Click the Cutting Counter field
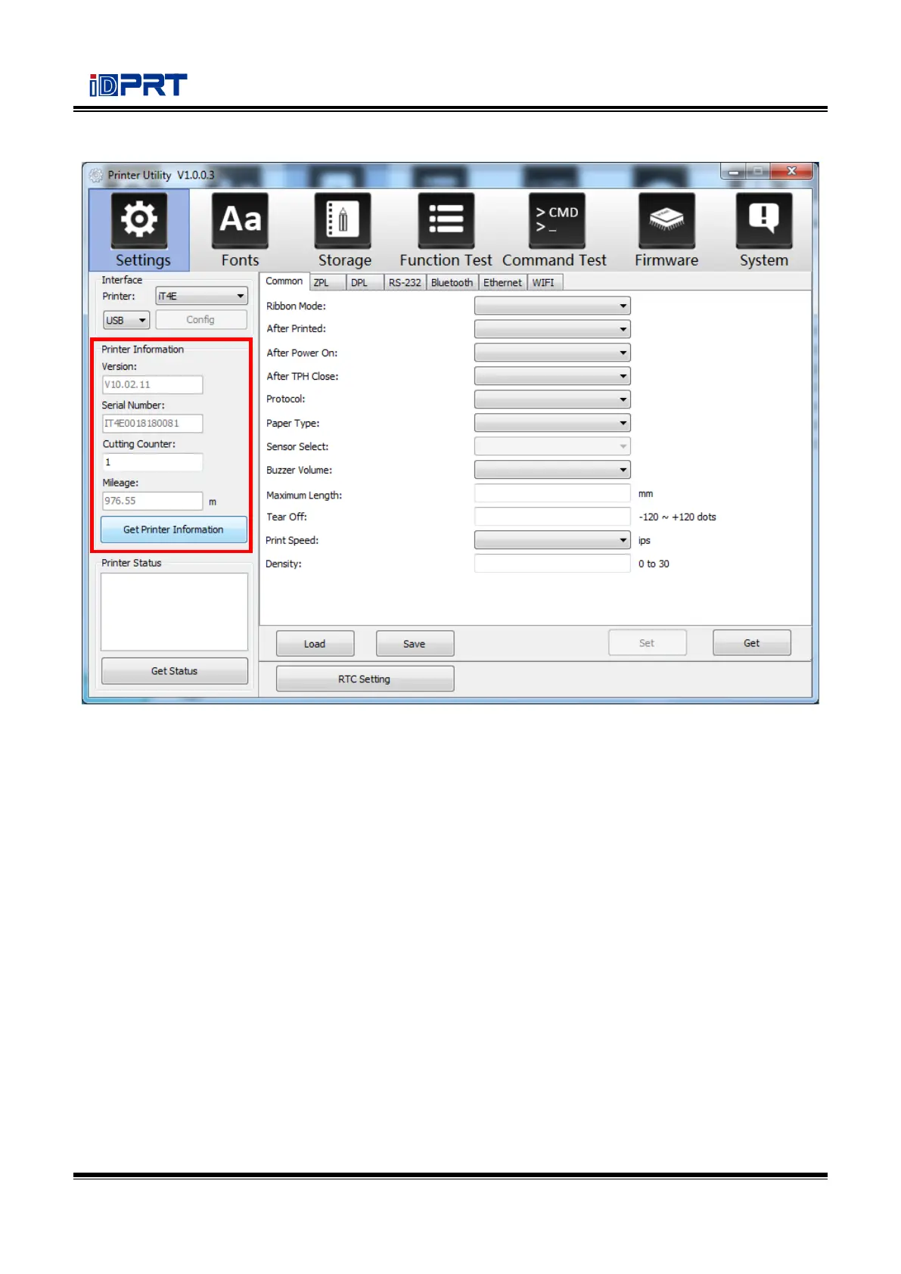This screenshot has width=901, height=1274. 152,462
